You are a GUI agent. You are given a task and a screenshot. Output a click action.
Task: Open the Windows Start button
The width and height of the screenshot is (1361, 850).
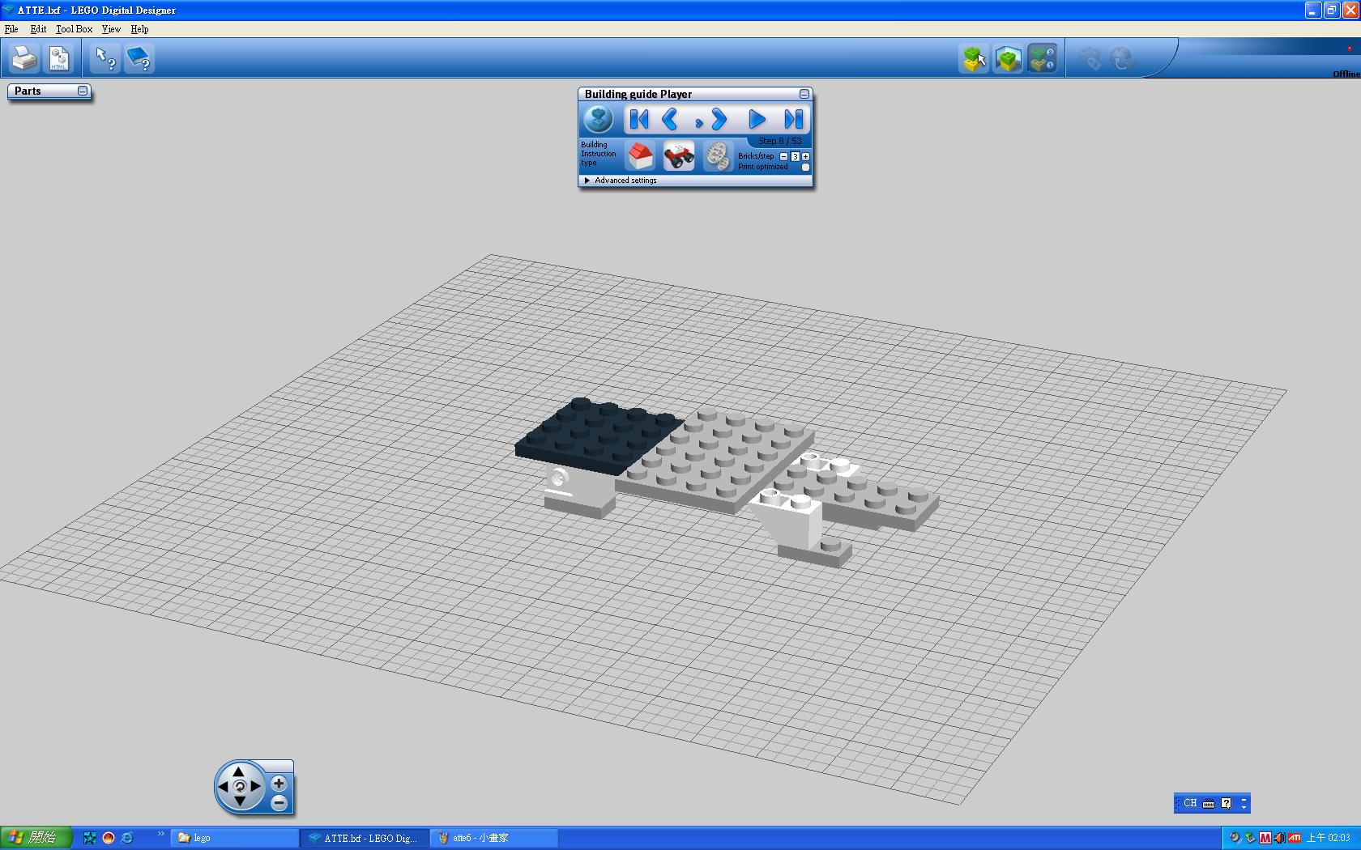[36, 838]
